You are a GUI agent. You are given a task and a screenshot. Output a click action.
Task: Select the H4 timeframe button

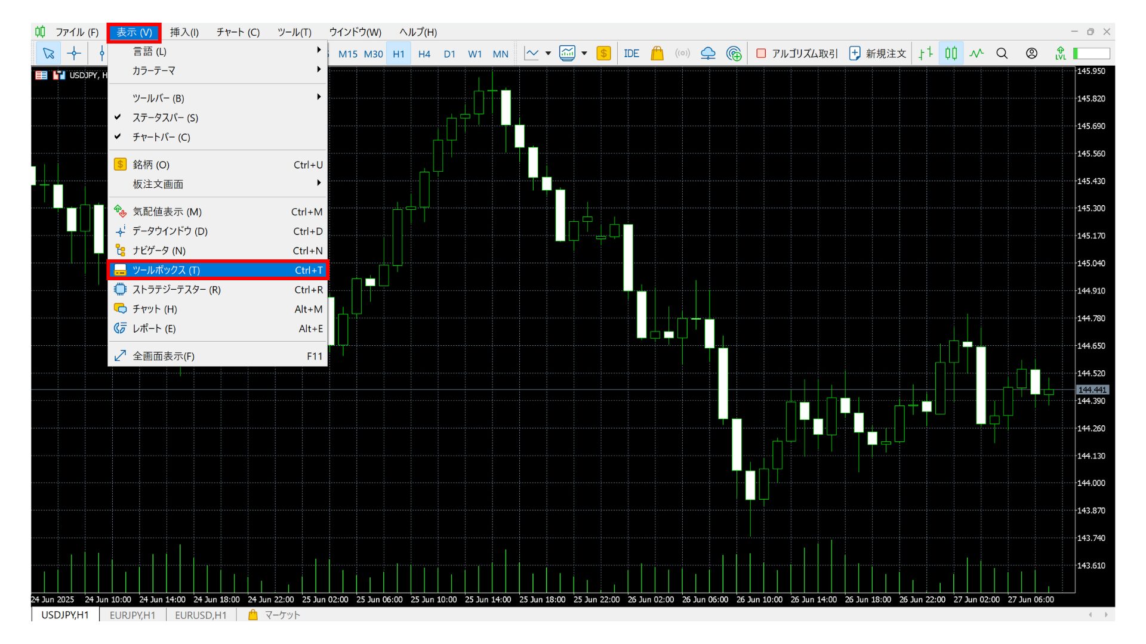click(424, 54)
